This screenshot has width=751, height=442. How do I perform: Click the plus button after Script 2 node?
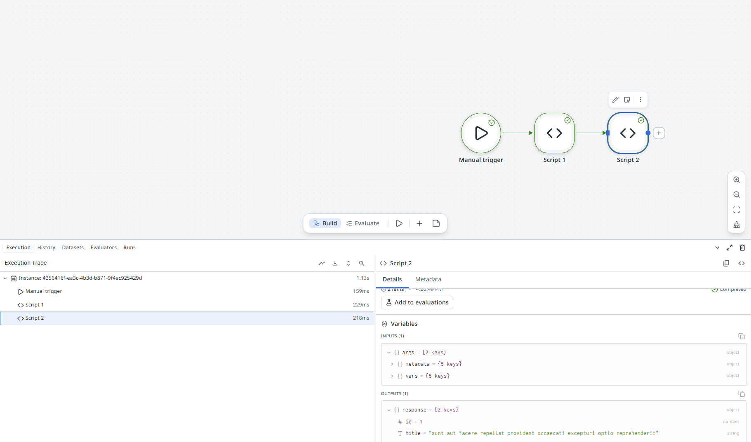coord(659,133)
